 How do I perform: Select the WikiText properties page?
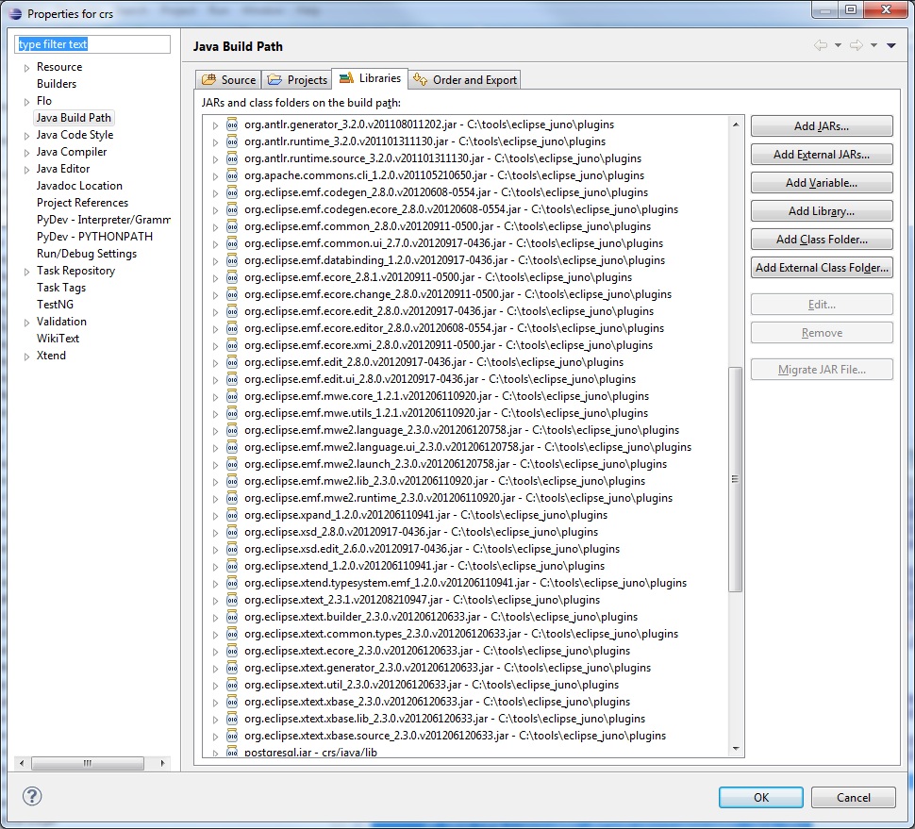(58, 339)
